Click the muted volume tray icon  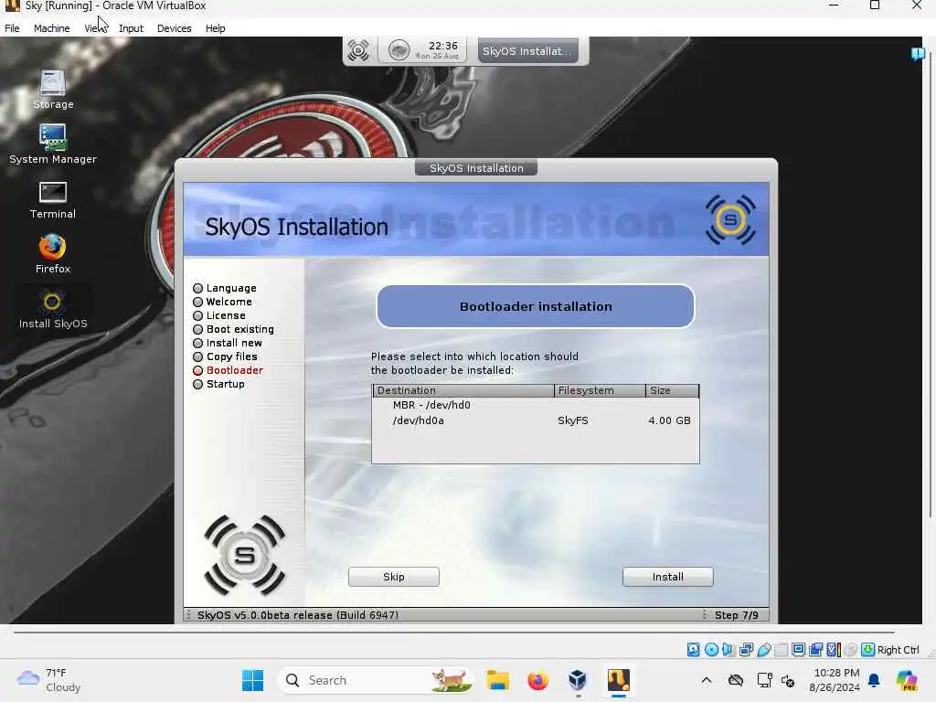coord(788,680)
